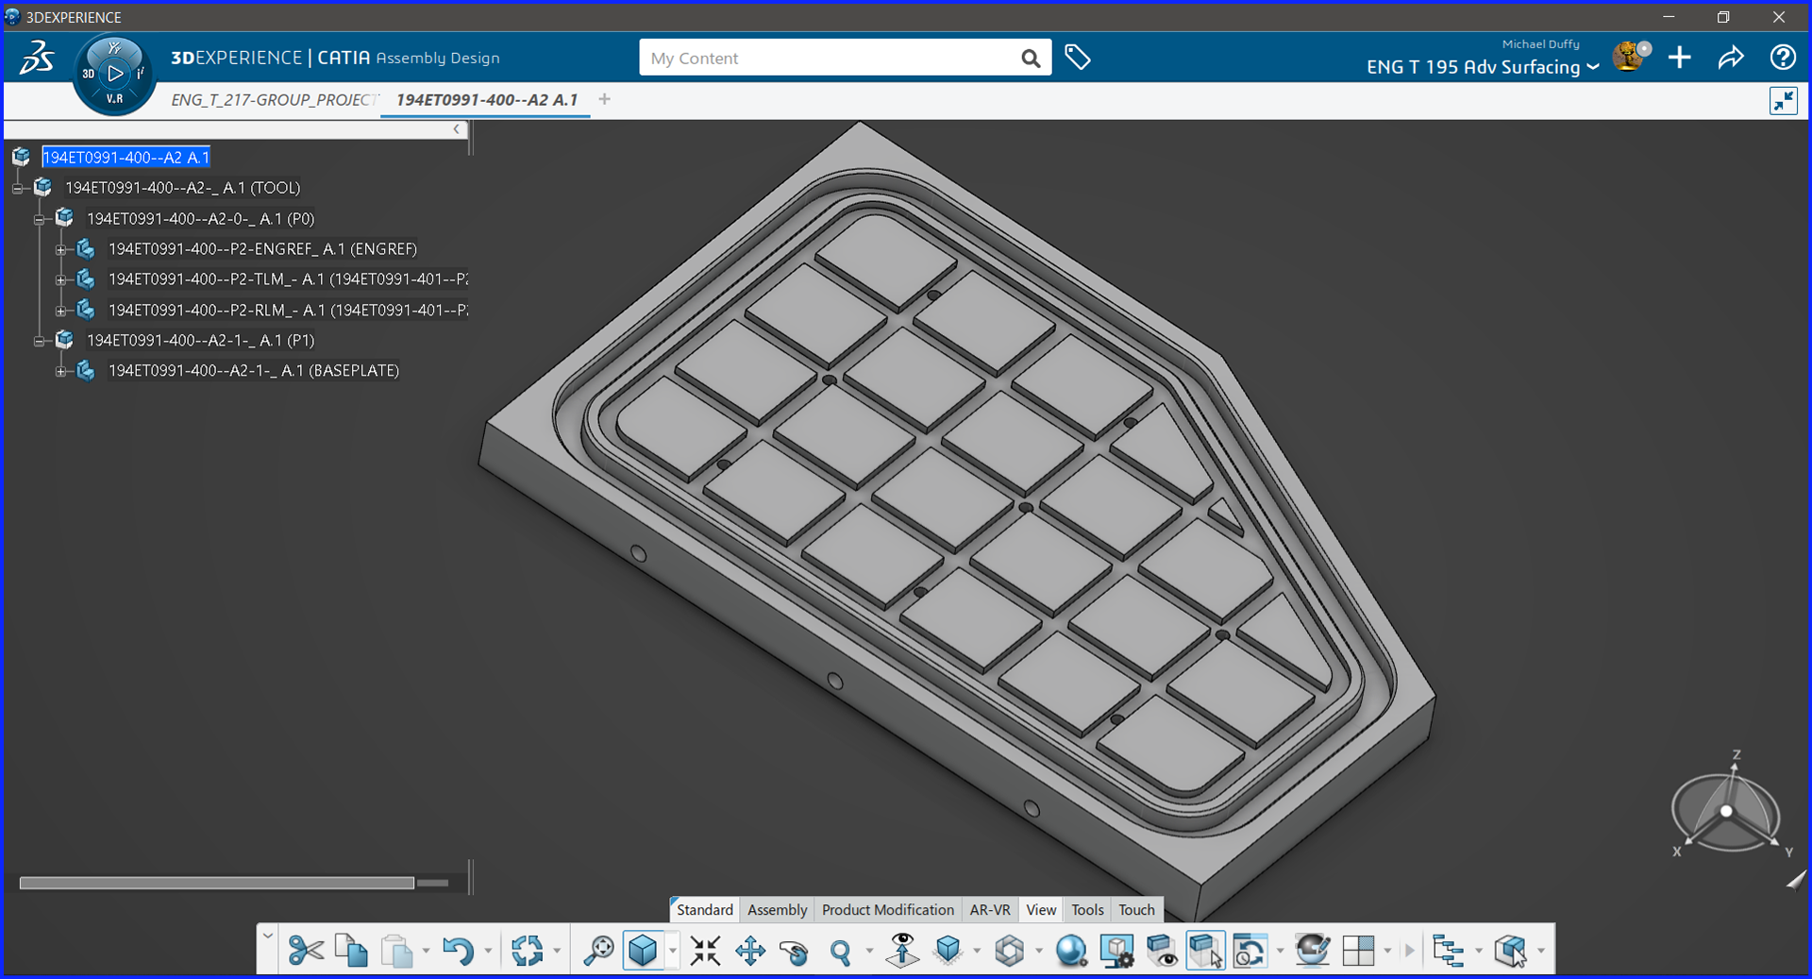Click the Normal View eye icon
Image resolution: width=1812 pixels, height=979 pixels.
902,950
